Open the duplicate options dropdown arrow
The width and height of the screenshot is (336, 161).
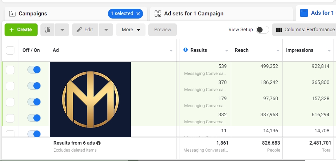[x=62, y=30]
